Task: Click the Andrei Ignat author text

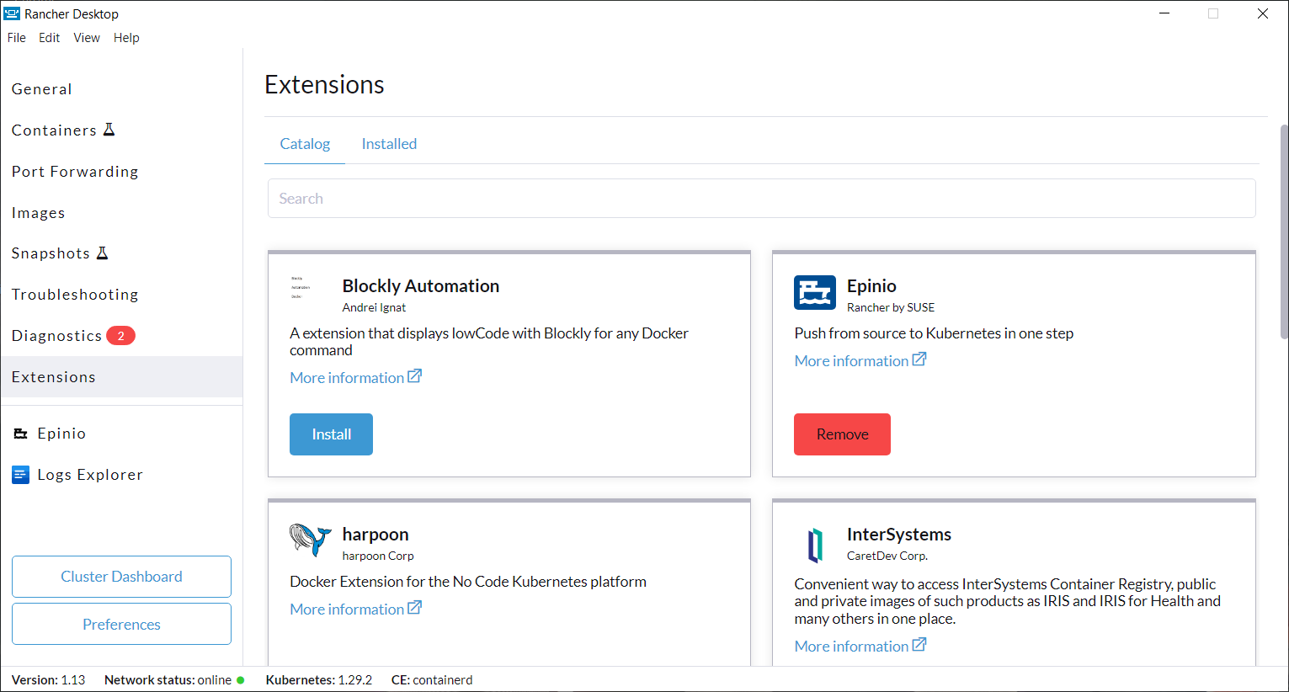Action: pos(374,307)
